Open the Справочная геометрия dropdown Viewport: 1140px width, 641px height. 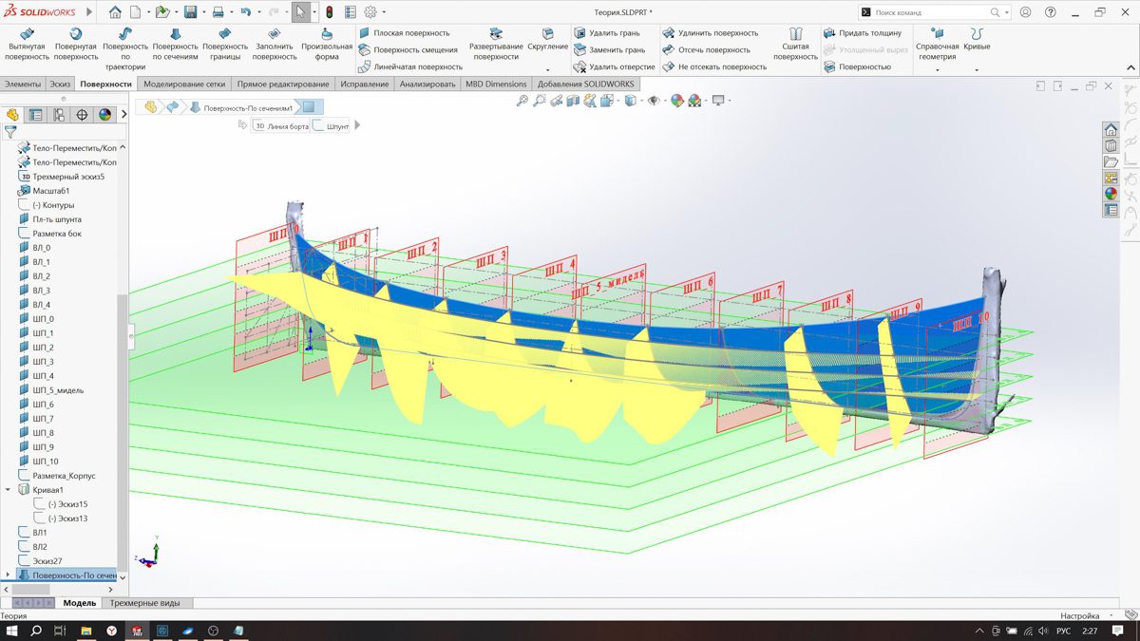tap(937, 68)
